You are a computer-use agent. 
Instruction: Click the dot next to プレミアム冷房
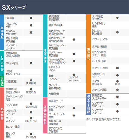point(31,25)
